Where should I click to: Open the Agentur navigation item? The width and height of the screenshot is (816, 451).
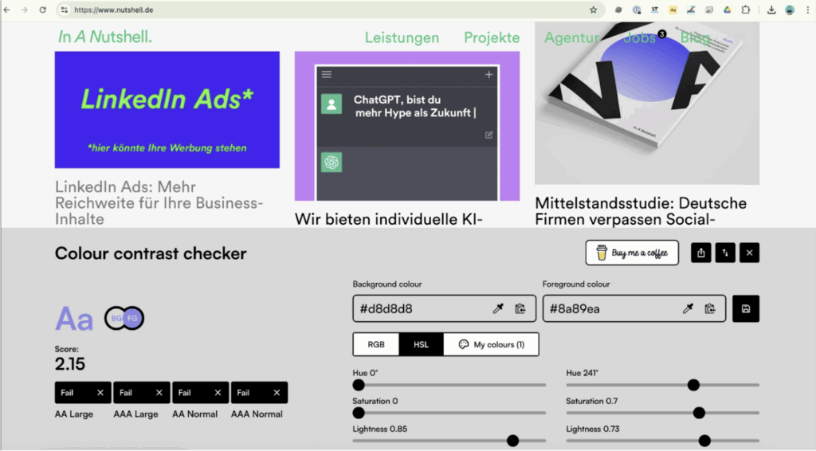tap(571, 37)
